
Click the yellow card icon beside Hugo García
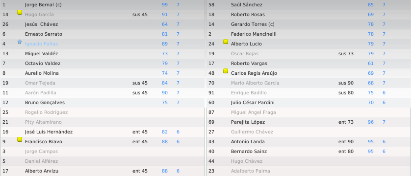20,12
